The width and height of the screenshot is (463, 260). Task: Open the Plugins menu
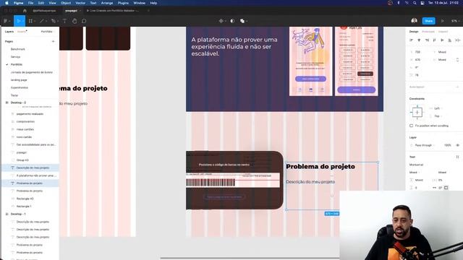point(123,3)
